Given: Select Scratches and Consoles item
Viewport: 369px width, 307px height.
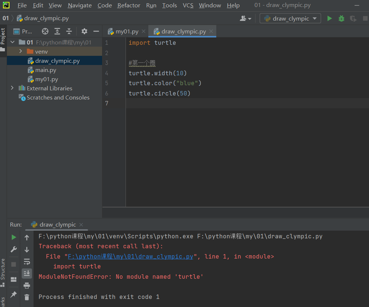Looking at the screenshot, I should click(55, 97).
